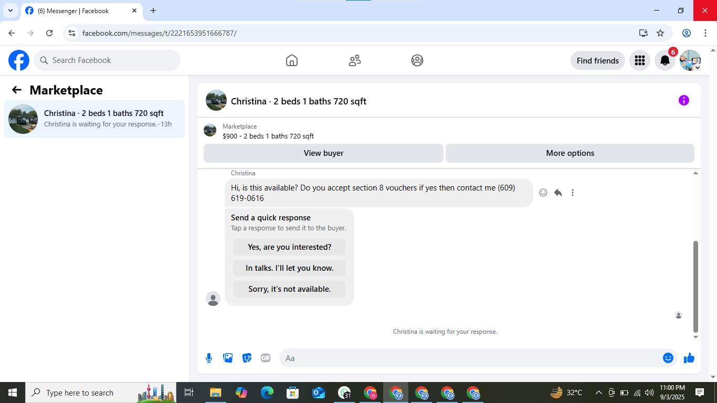Click Windows taskbar search box

pyautogui.click(x=101, y=393)
